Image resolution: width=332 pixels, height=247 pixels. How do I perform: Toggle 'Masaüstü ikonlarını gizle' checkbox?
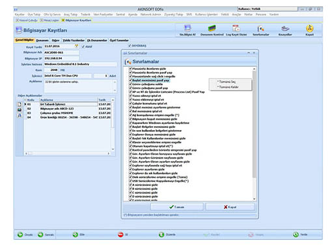click(x=131, y=68)
